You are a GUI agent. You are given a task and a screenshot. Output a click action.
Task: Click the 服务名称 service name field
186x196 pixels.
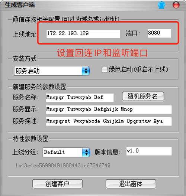[x=80, y=98]
